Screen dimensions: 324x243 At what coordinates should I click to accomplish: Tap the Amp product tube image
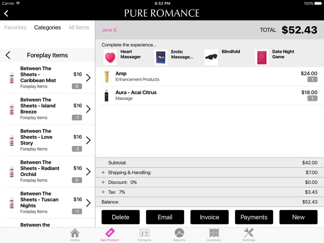click(x=107, y=76)
